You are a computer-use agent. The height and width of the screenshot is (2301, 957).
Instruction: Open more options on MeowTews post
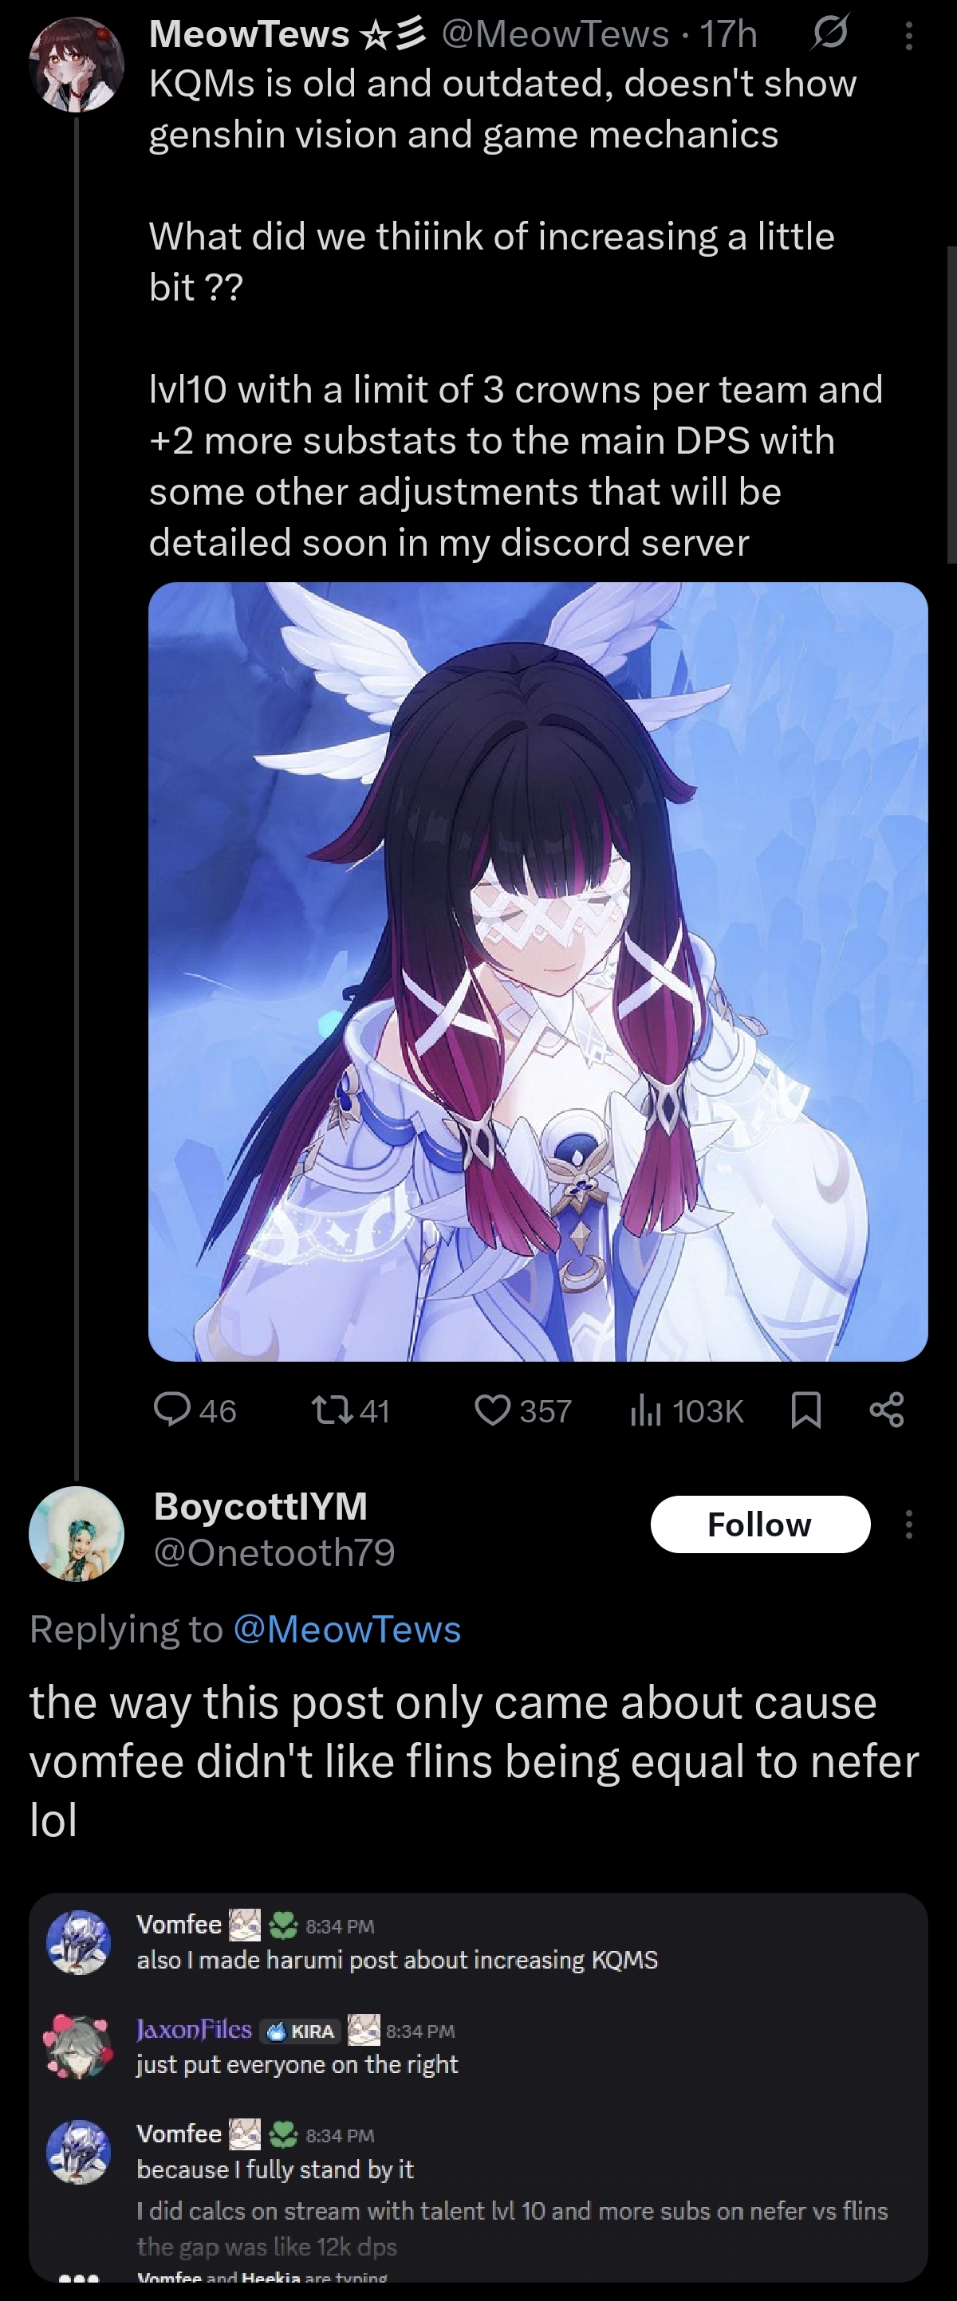pos(908,35)
